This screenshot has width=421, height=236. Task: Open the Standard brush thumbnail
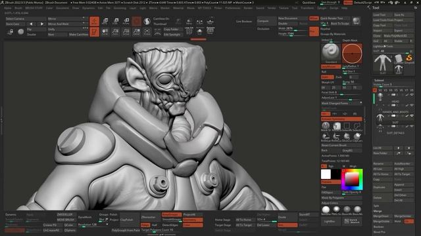coord(330,53)
